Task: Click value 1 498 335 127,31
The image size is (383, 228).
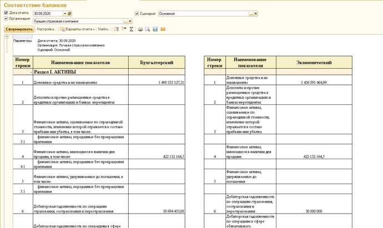Action: click(171, 83)
